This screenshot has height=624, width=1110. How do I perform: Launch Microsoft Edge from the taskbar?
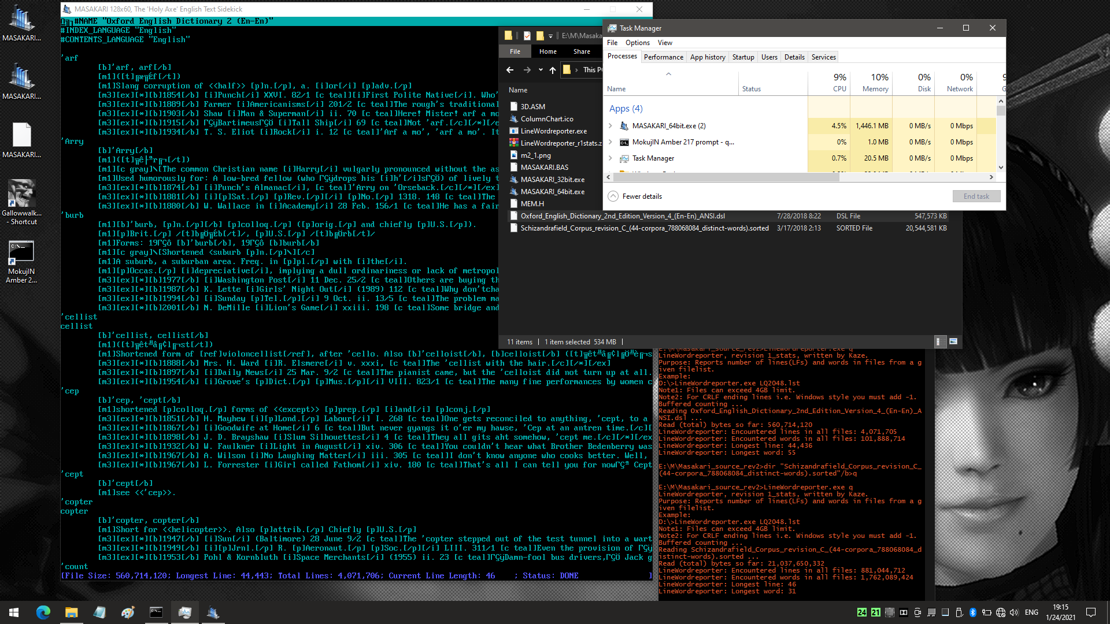43,612
